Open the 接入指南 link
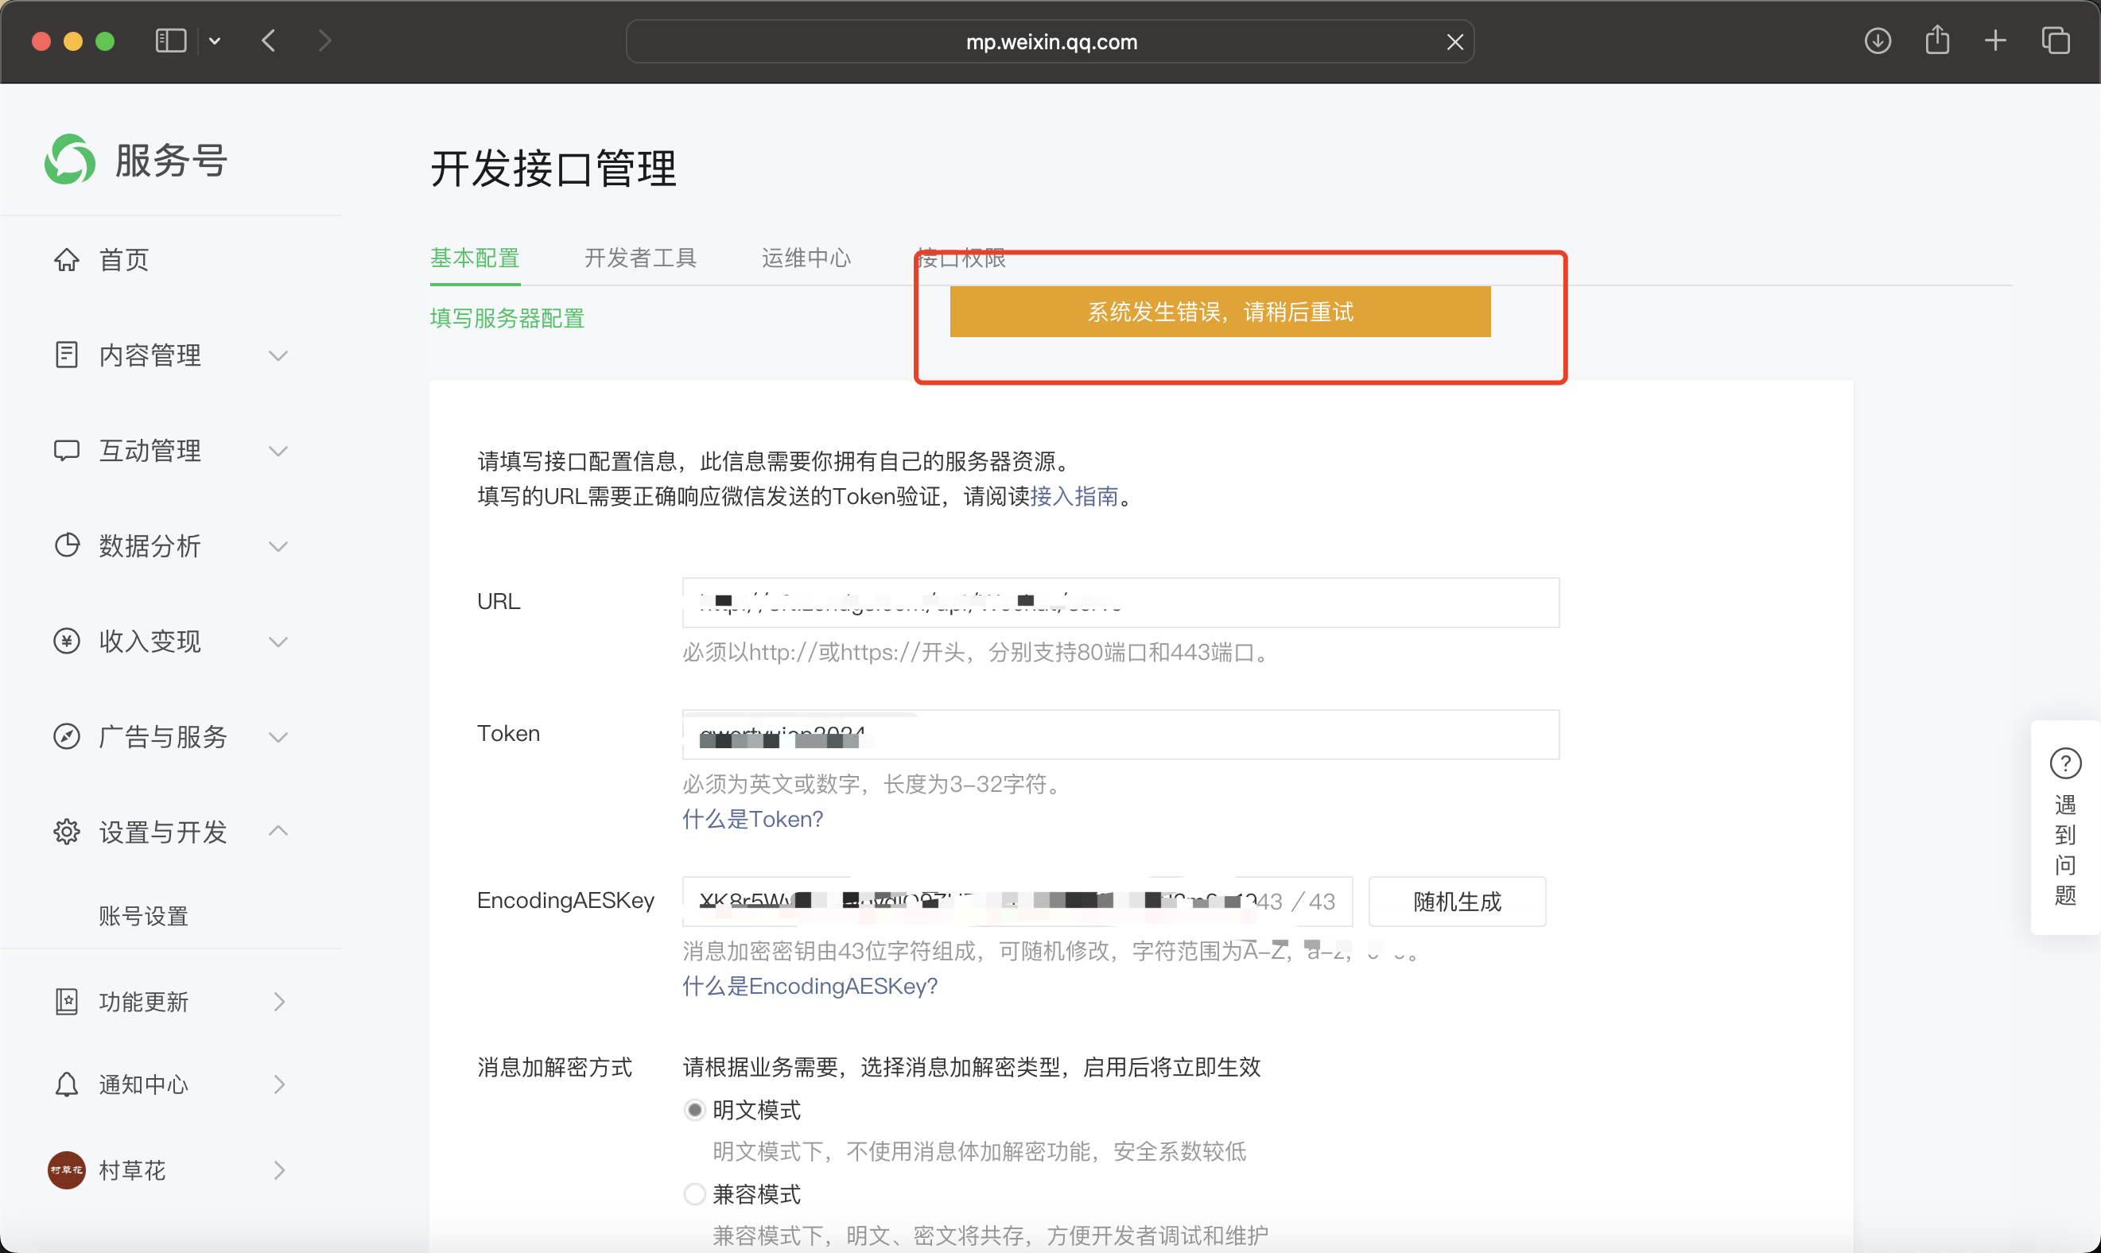The height and width of the screenshot is (1253, 2101). coord(1074,495)
